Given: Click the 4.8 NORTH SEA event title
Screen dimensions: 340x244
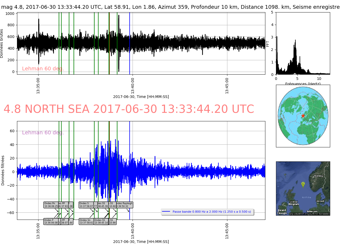Looking at the screenshot, I should [x=129, y=109].
